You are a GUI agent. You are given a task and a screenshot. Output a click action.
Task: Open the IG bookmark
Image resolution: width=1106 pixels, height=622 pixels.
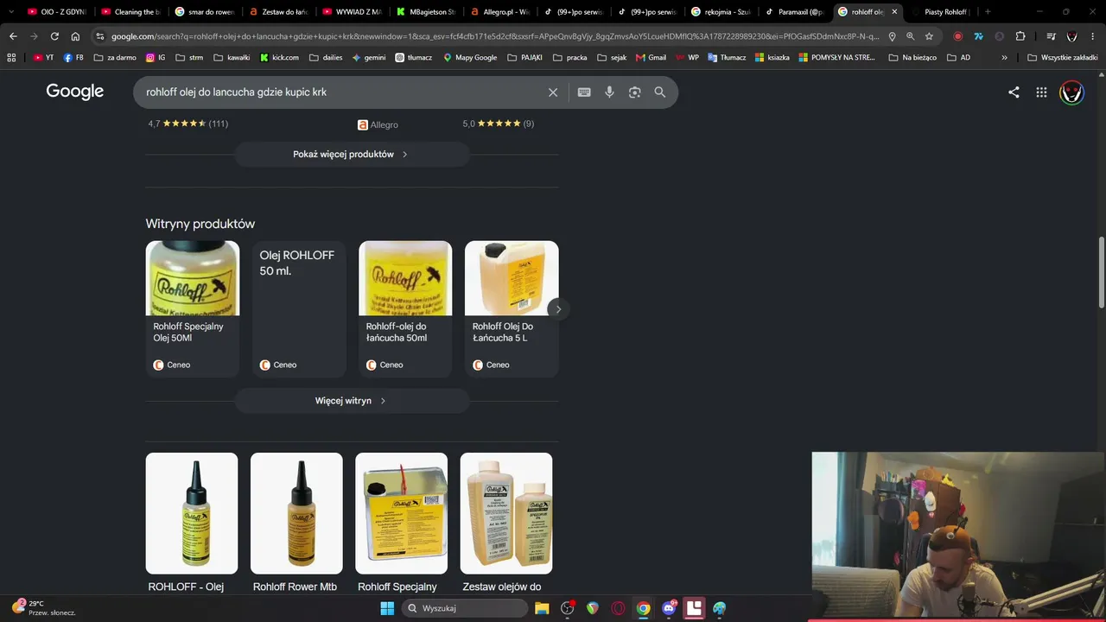156,57
